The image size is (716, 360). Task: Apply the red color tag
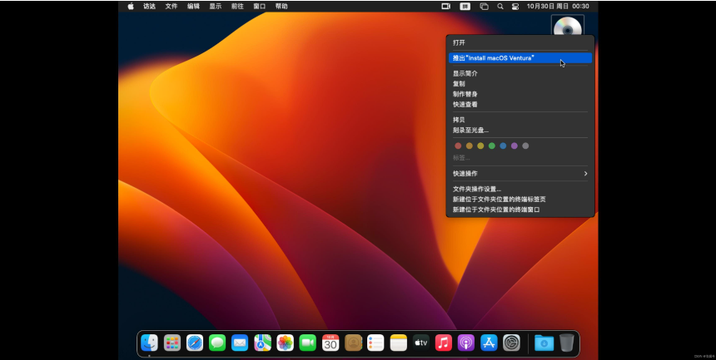(x=458, y=145)
